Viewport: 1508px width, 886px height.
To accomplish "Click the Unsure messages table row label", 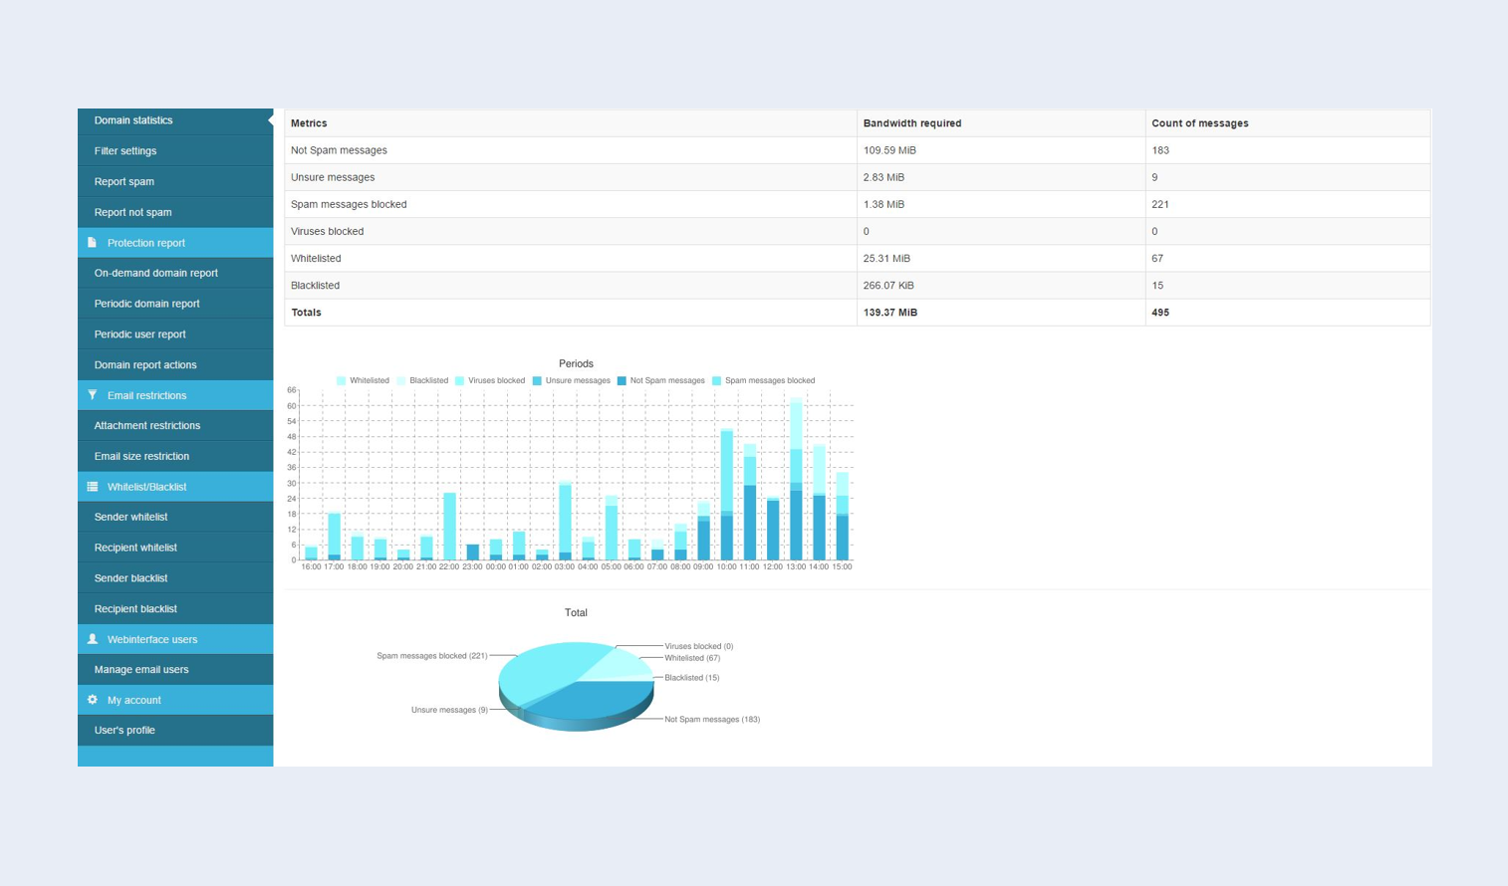I will point(333,177).
